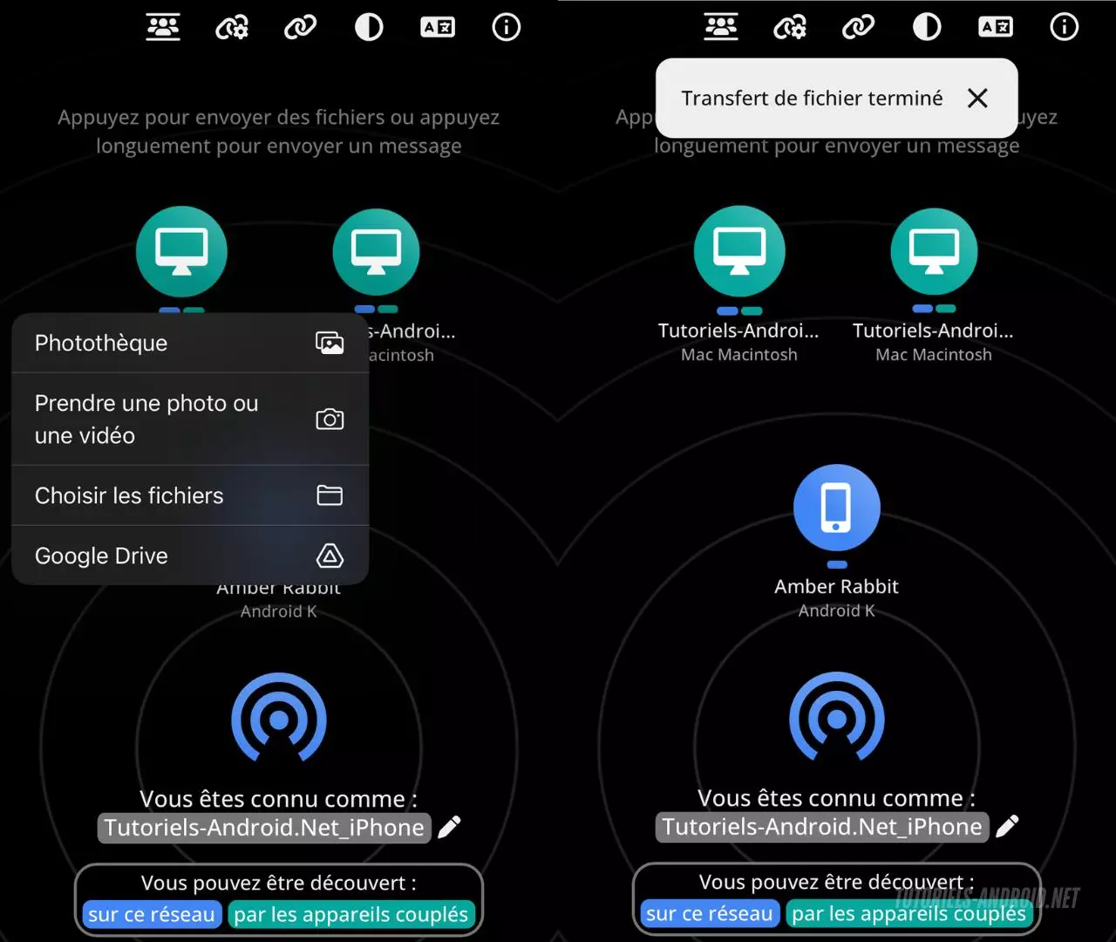Toggle dark/light theme in right screen
Image resolution: width=1116 pixels, height=942 pixels.
coord(927,28)
